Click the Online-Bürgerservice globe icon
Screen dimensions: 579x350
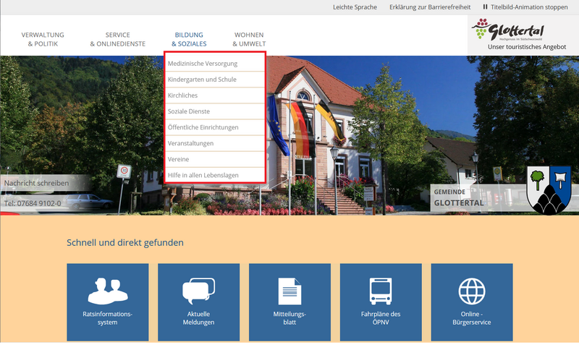(x=472, y=291)
